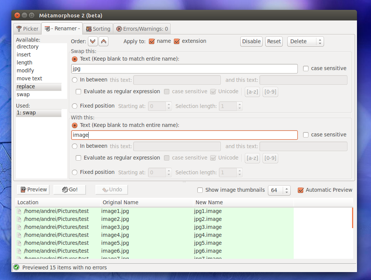The image size is (371, 280).
Task: Decrease the Starting at value
Action: 168,108
